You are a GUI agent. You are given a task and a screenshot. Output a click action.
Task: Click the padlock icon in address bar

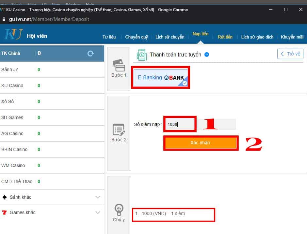pyautogui.click(x=4, y=19)
